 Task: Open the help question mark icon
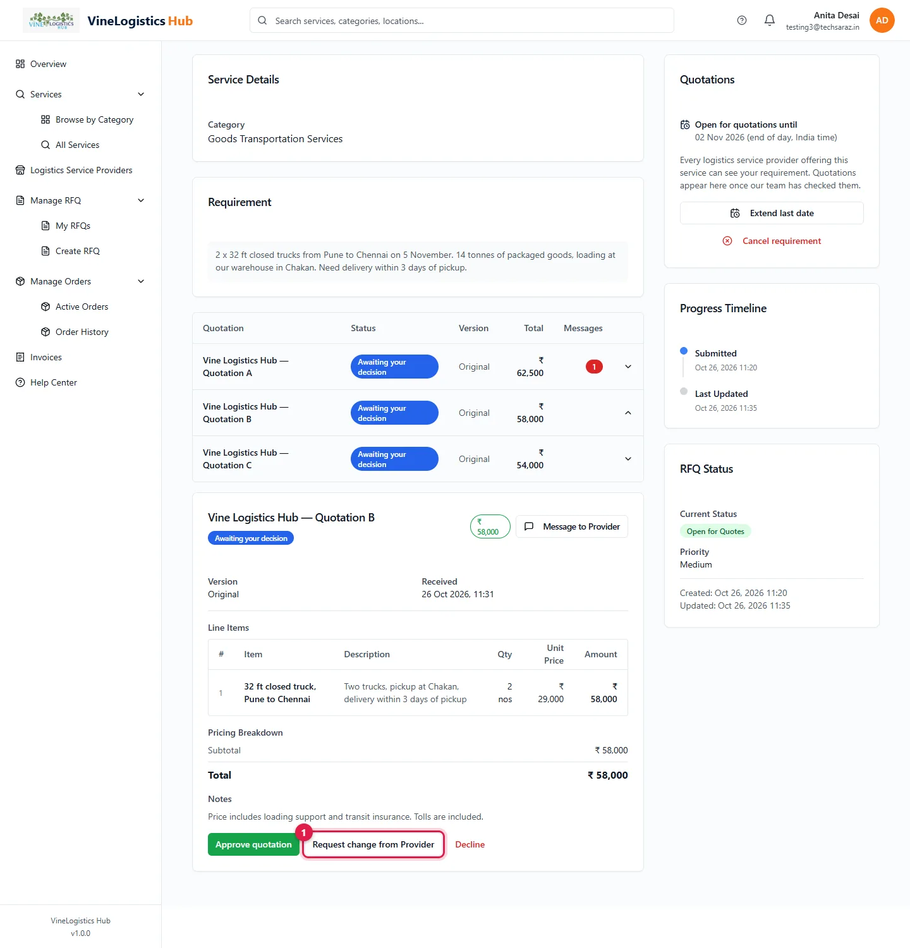pos(742,20)
